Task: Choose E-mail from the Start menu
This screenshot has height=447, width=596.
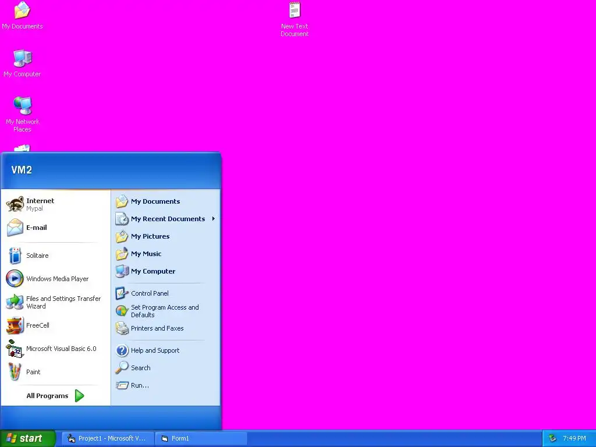Action: [x=37, y=228]
